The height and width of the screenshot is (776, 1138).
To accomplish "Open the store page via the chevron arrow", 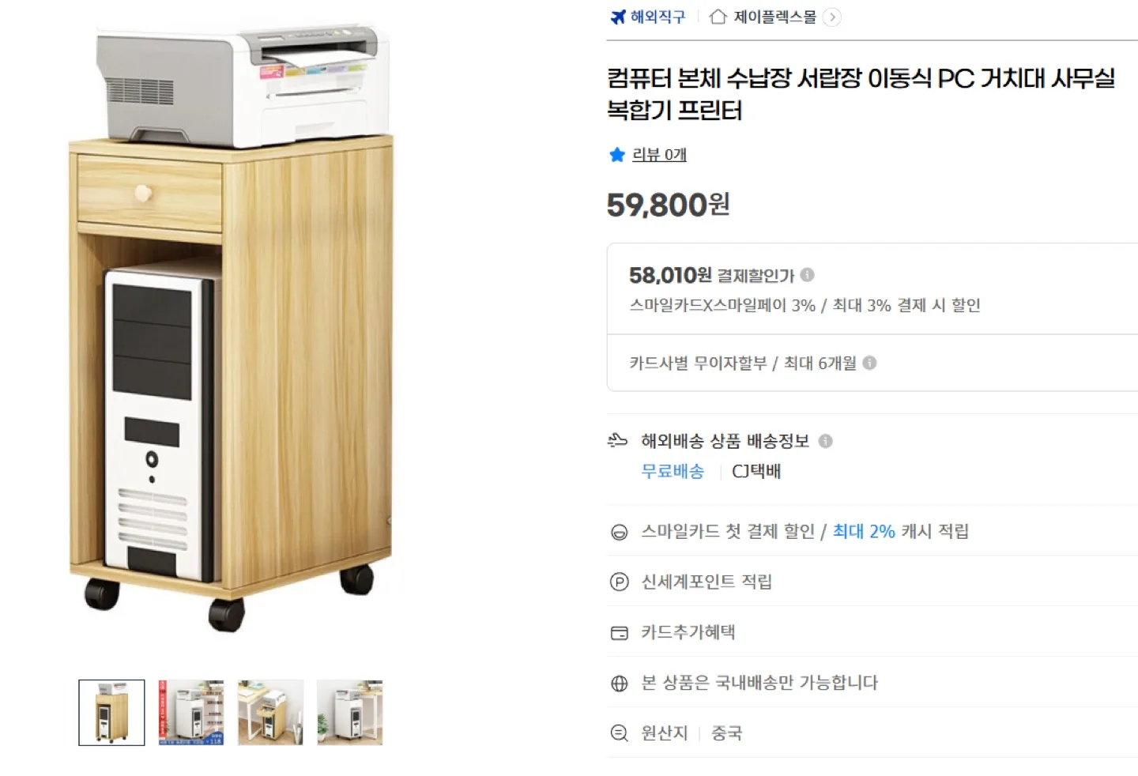I will coord(831,17).
